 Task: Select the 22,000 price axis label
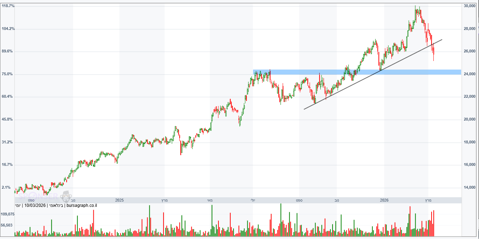click(x=469, y=97)
